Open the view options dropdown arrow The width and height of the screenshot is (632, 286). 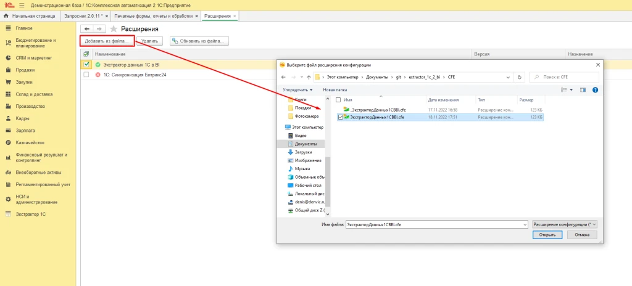pos(571,90)
